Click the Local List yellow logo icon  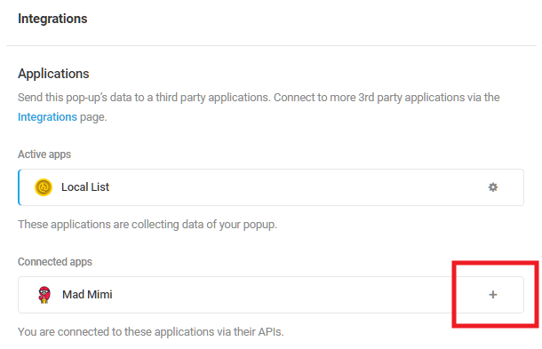[x=44, y=187]
